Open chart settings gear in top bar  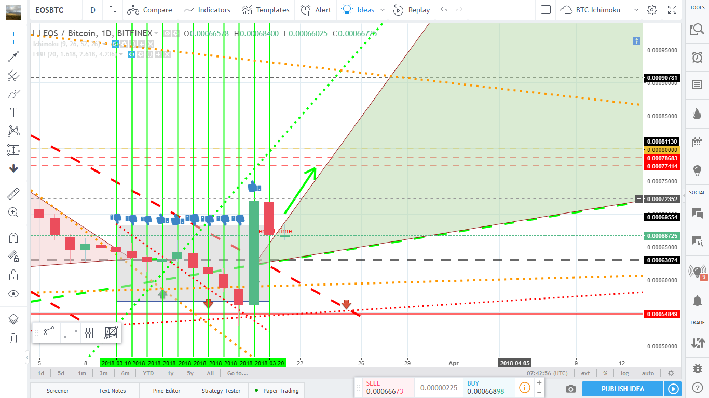(x=652, y=10)
